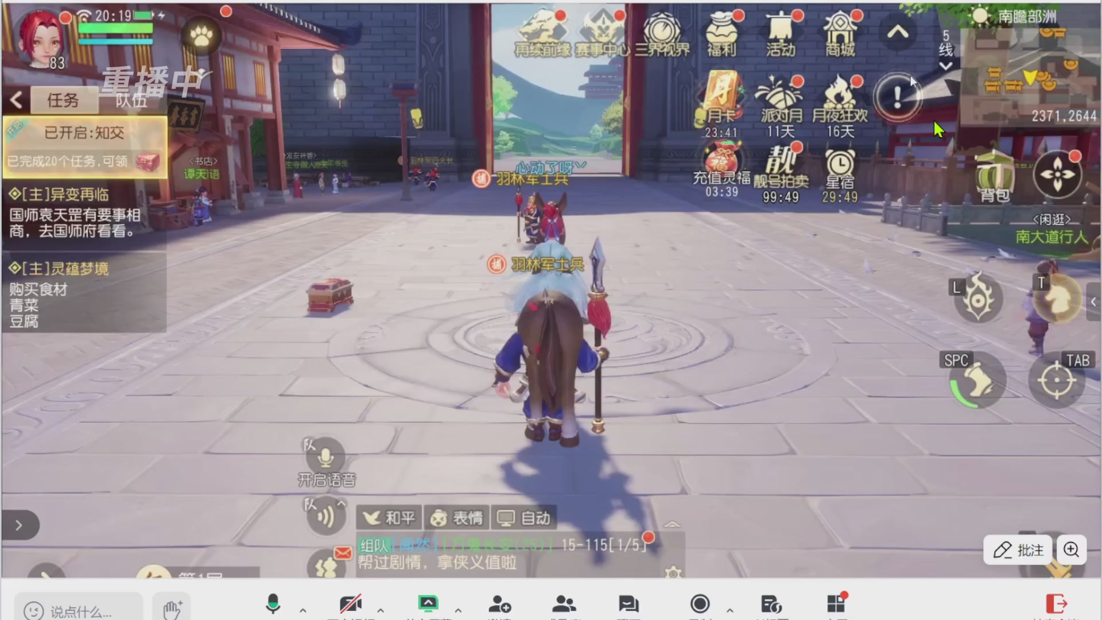Open the 月夜狂欢 bonfire event icon
Image resolution: width=1102 pixels, height=620 pixels.
(x=840, y=106)
